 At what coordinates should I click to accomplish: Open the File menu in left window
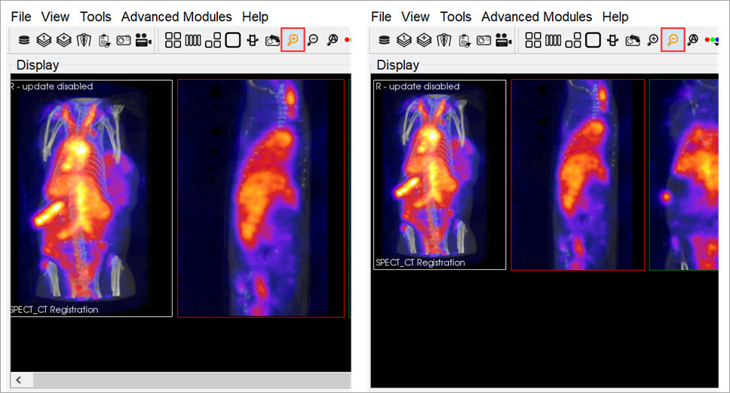pyautogui.click(x=21, y=17)
